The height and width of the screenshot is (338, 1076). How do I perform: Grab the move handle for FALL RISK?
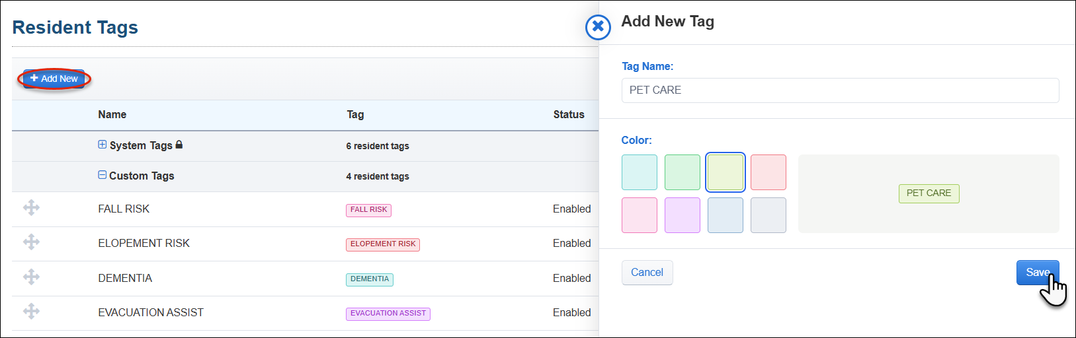[x=31, y=208]
